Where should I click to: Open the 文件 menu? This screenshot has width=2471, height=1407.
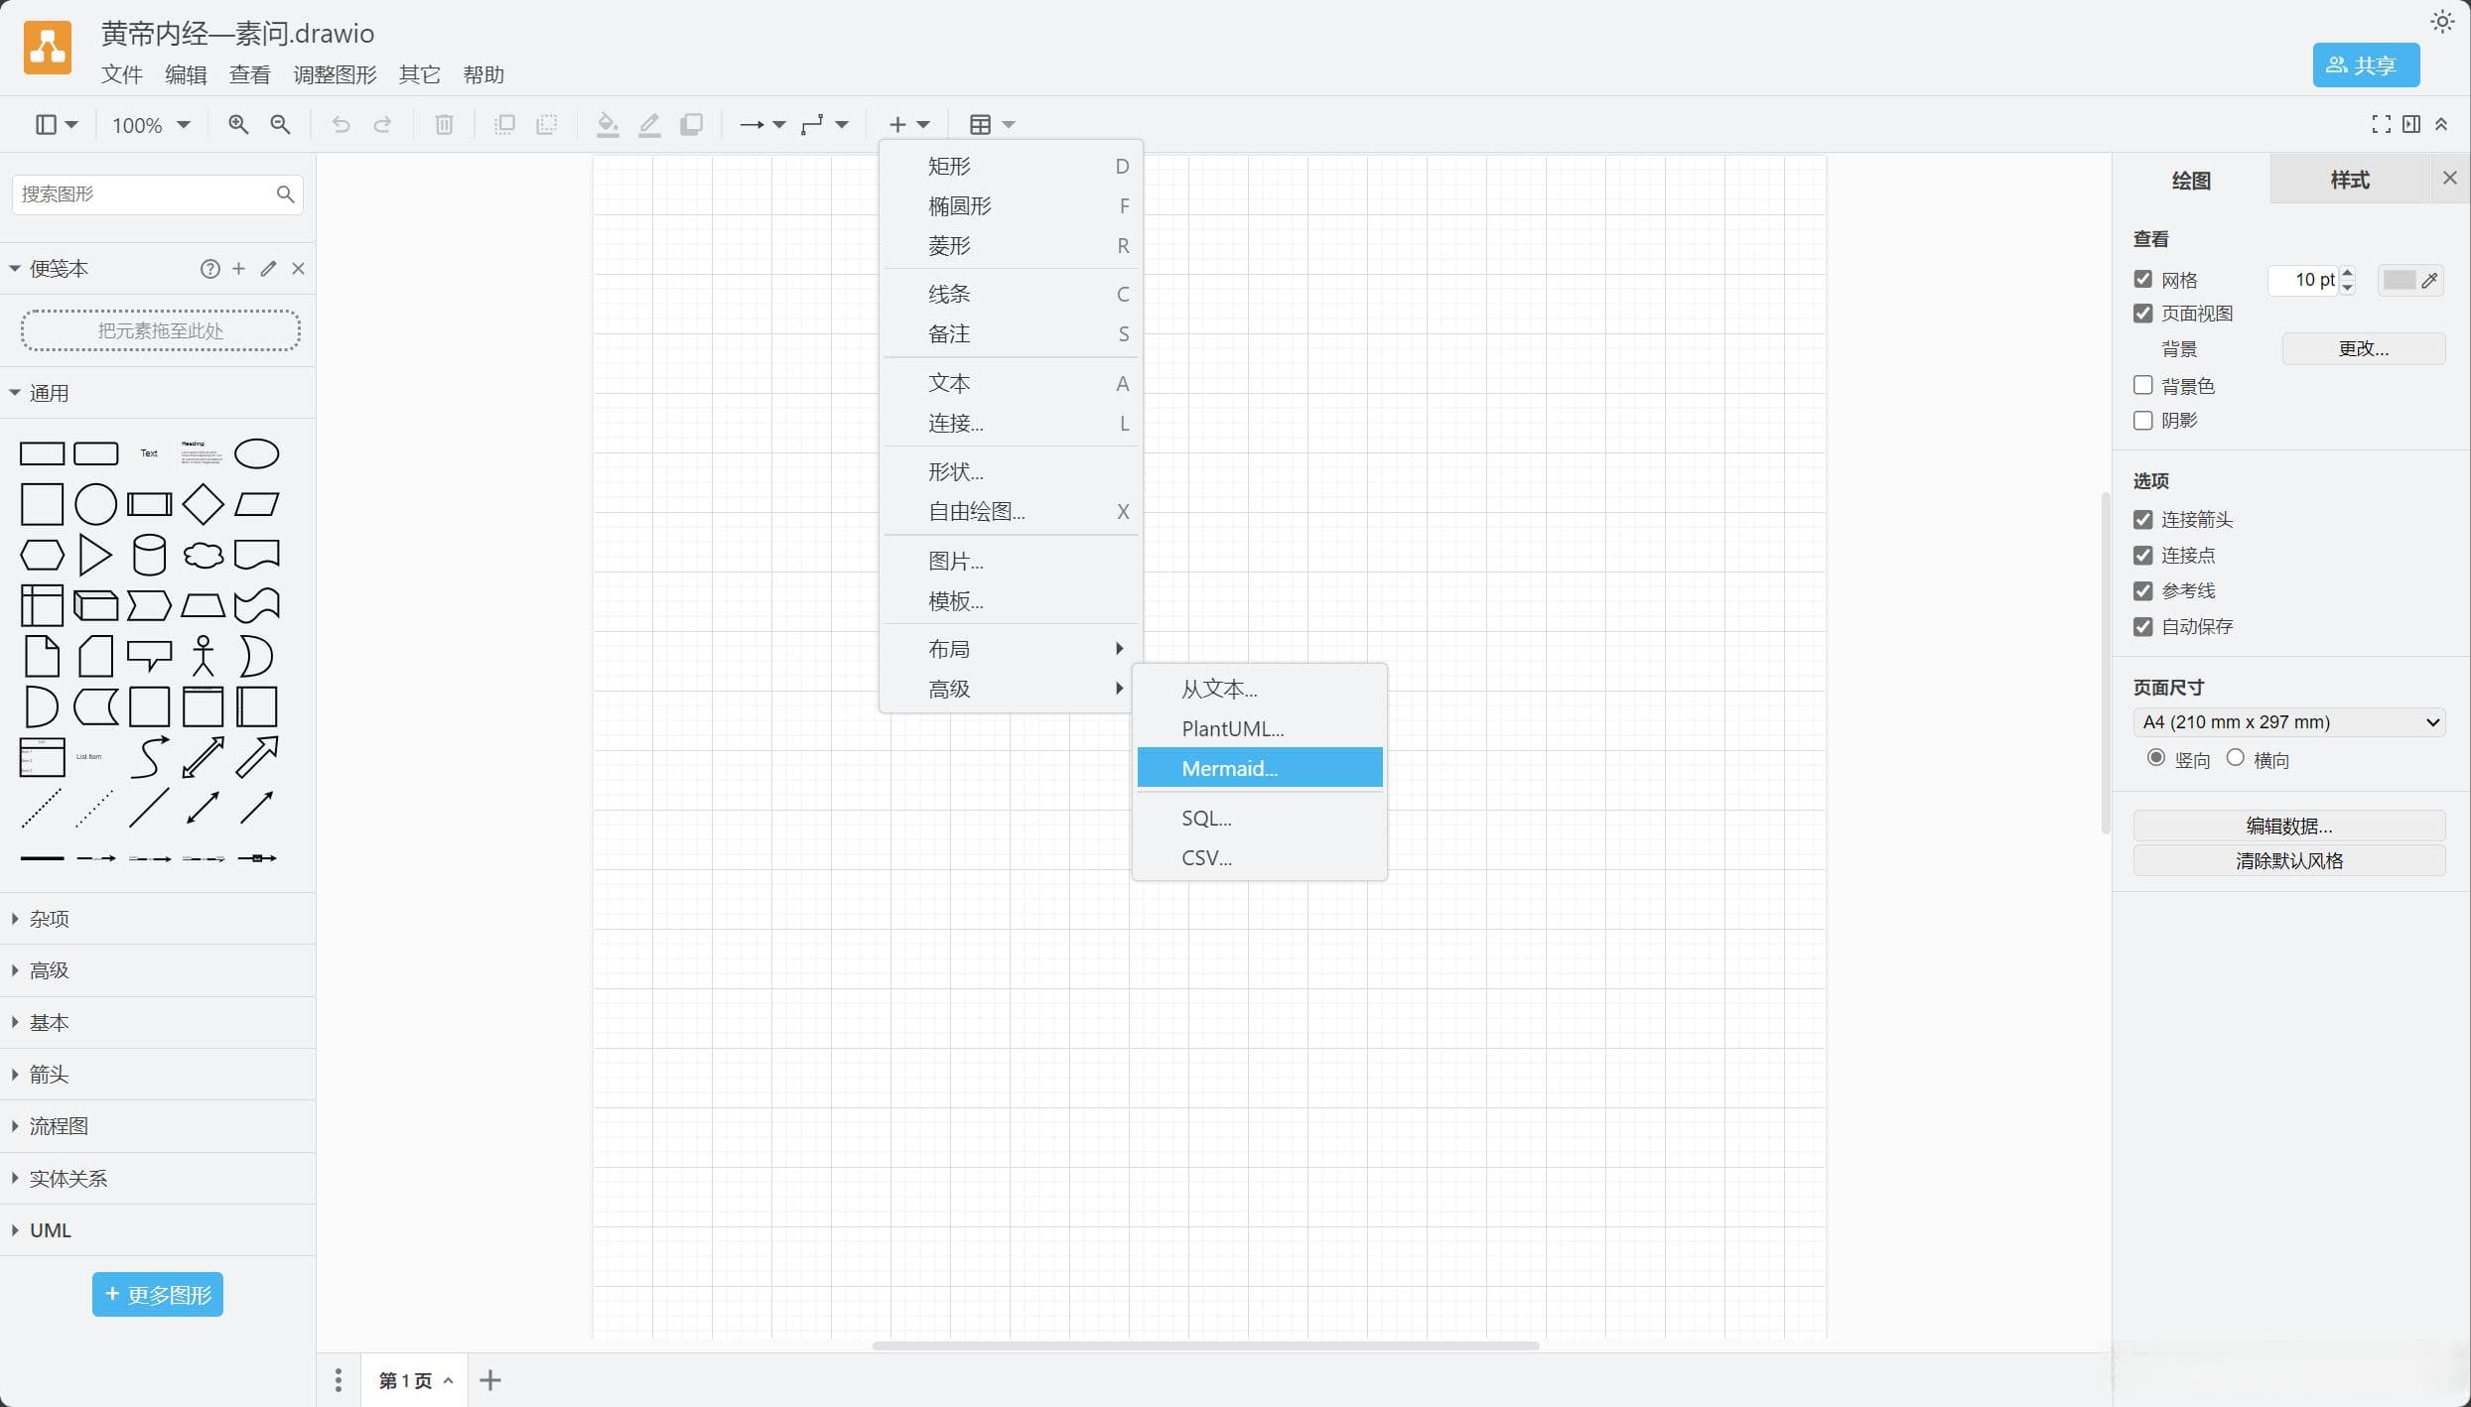(x=122, y=74)
